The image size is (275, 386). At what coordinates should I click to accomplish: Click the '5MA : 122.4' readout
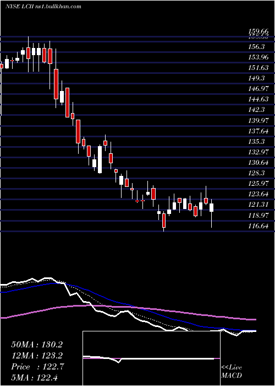(34, 377)
